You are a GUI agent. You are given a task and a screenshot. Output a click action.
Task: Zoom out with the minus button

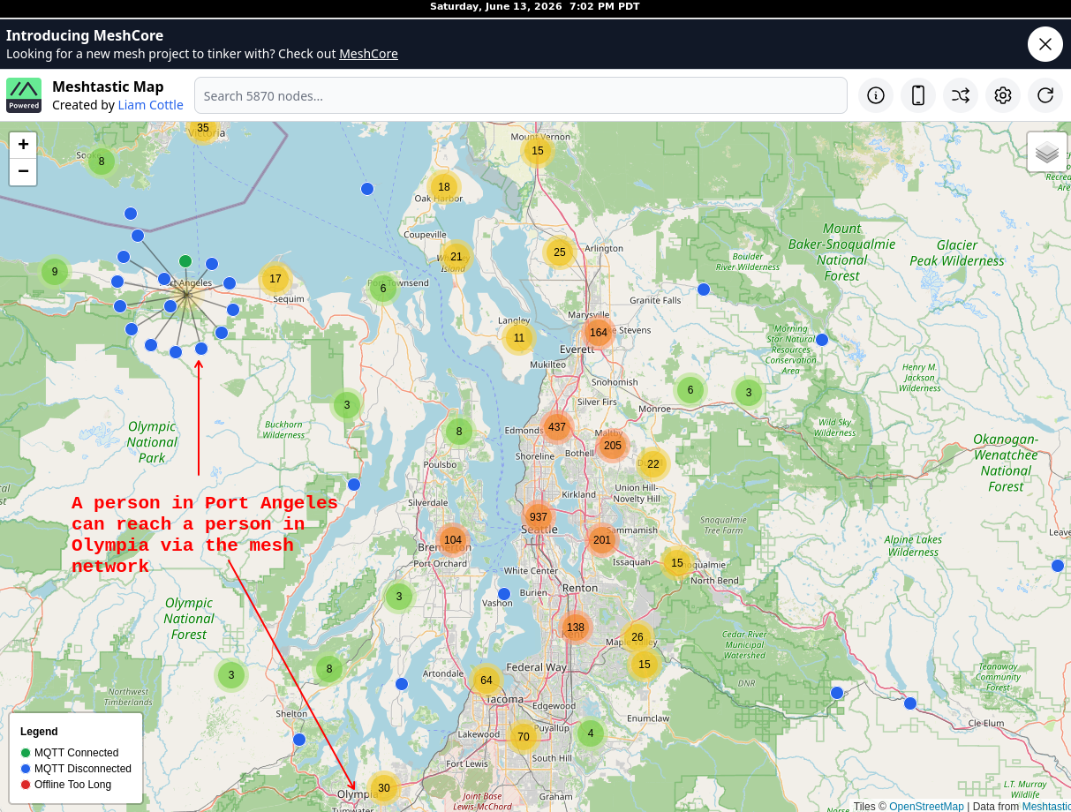(23, 171)
